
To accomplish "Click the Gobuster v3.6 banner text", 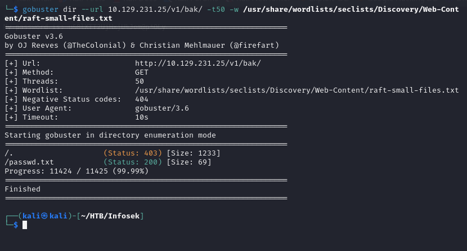I will (34, 36).
